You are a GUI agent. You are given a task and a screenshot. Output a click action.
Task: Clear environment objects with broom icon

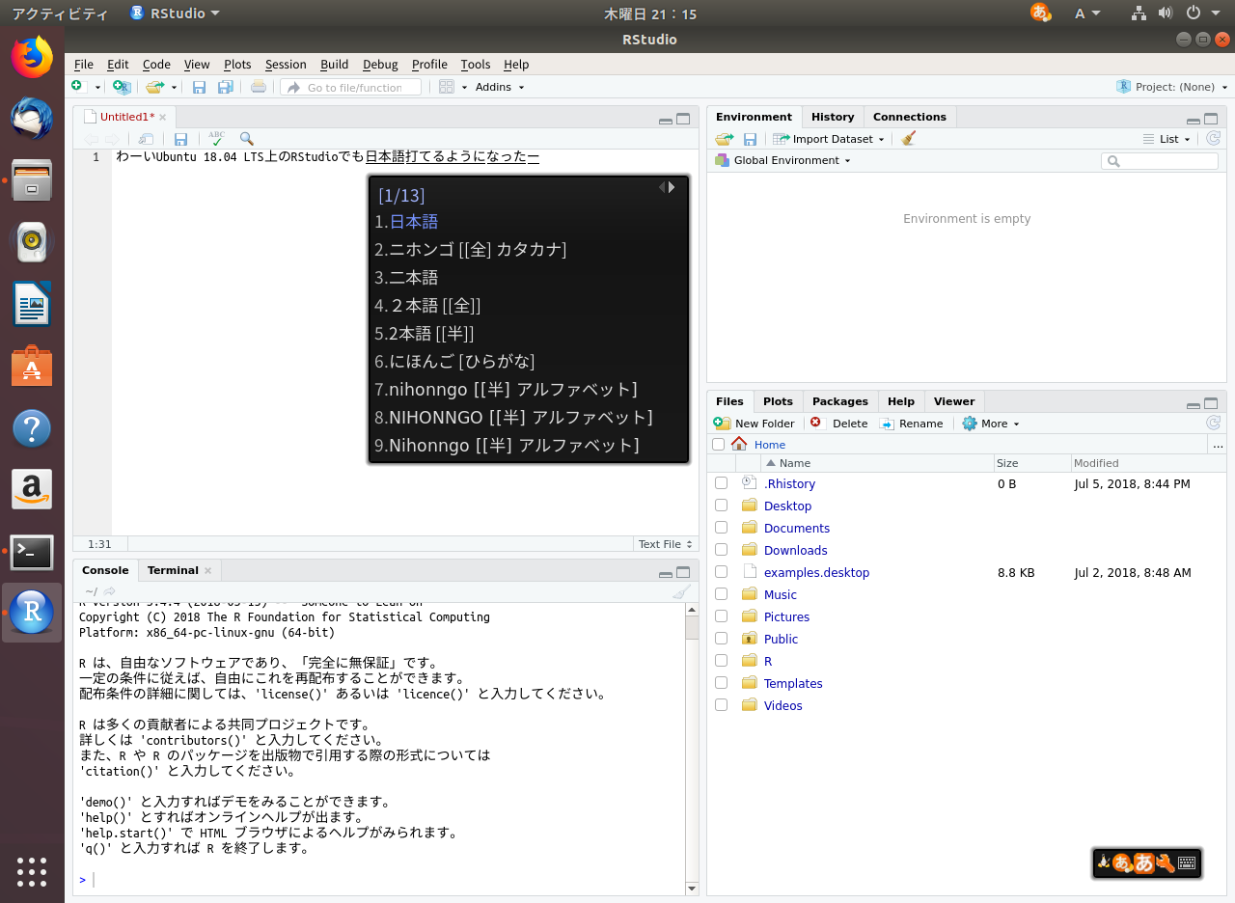point(908,139)
